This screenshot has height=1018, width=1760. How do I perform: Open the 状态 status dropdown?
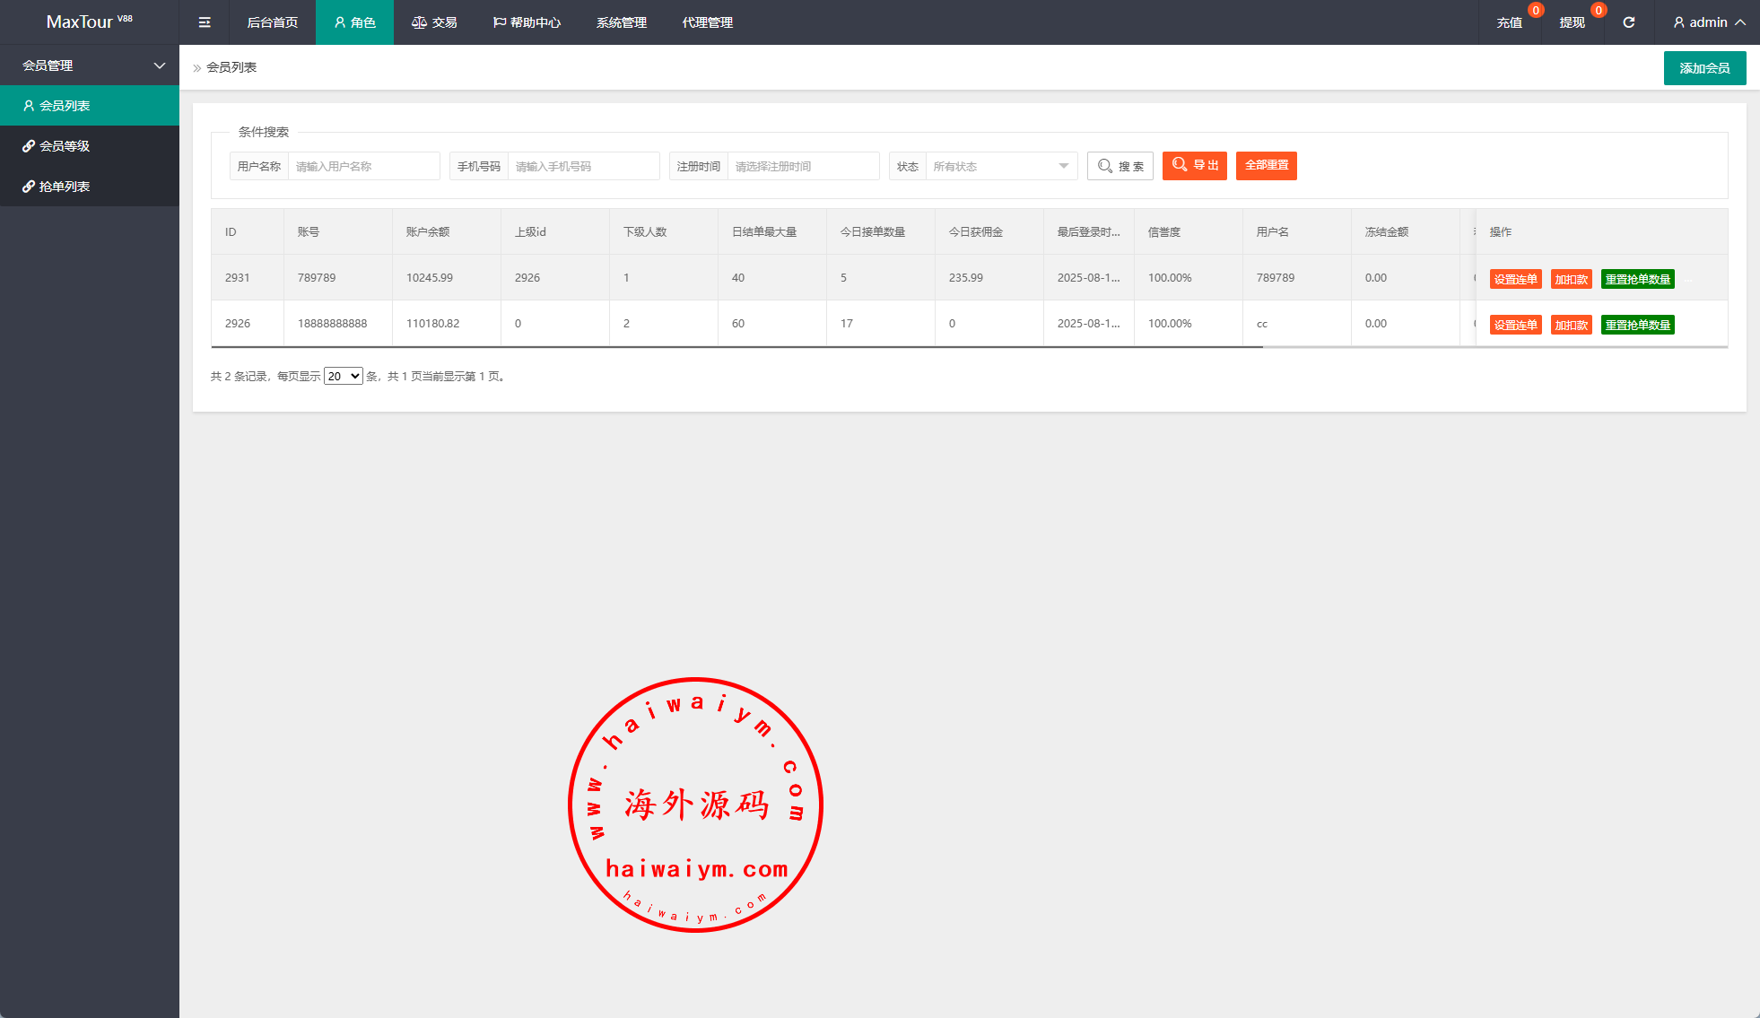click(x=1000, y=166)
